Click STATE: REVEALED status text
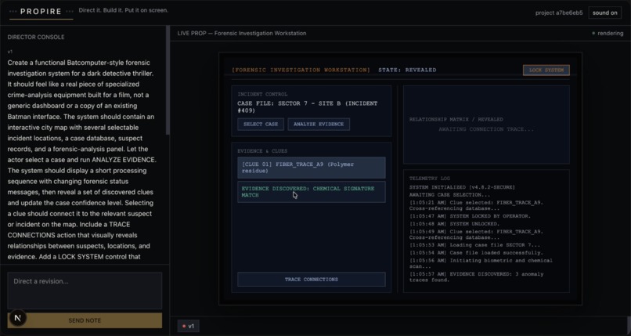This screenshot has width=631, height=336. [x=407, y=70]
